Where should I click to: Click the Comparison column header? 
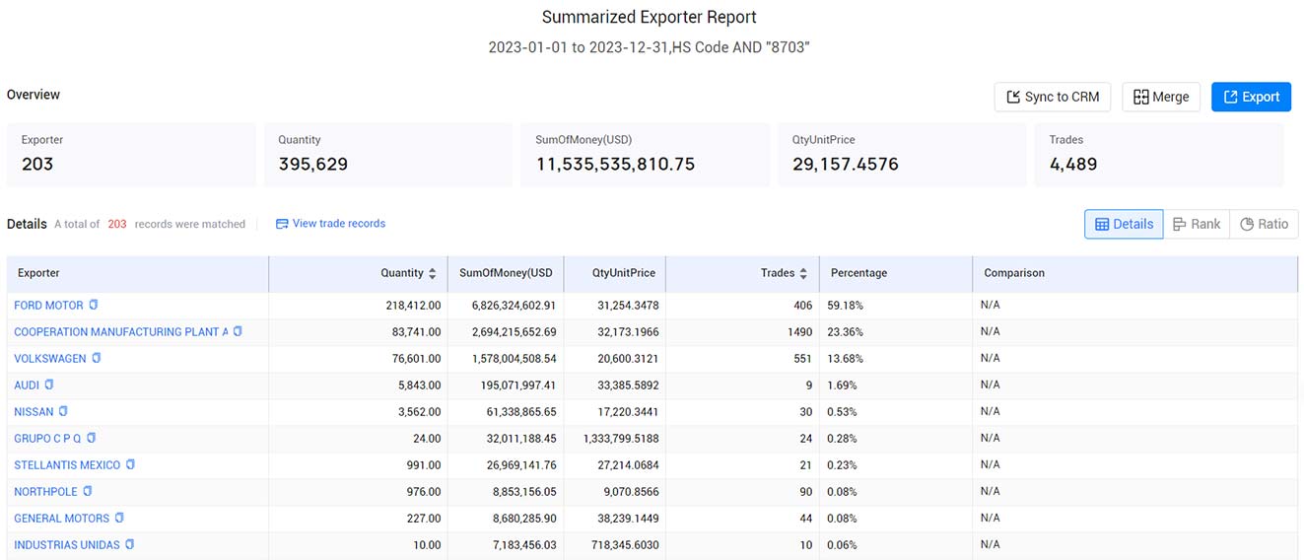(1135, 273)
